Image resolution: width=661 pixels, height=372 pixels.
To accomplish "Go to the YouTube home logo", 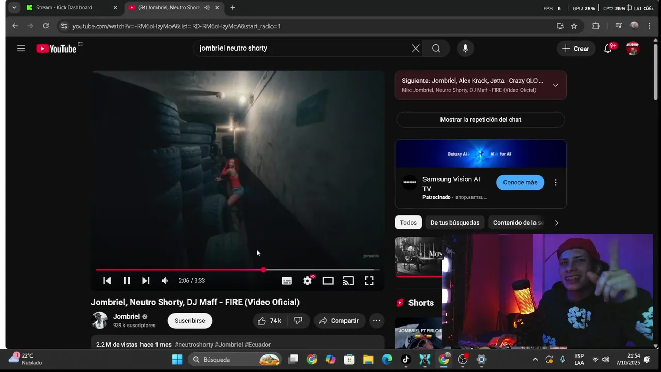I will 57,49.
